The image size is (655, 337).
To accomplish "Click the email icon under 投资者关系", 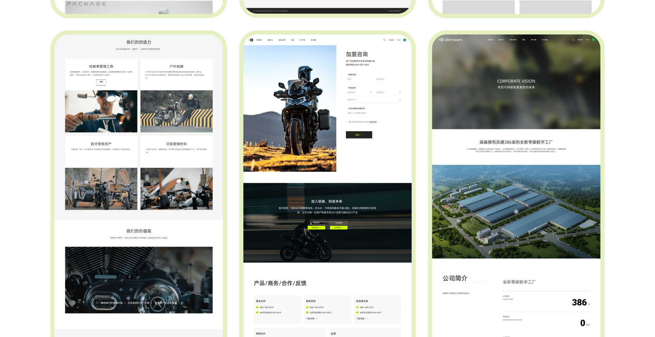I will tap(357, 312).
